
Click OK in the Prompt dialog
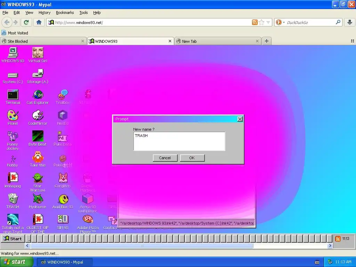click(x=192, y=158)
